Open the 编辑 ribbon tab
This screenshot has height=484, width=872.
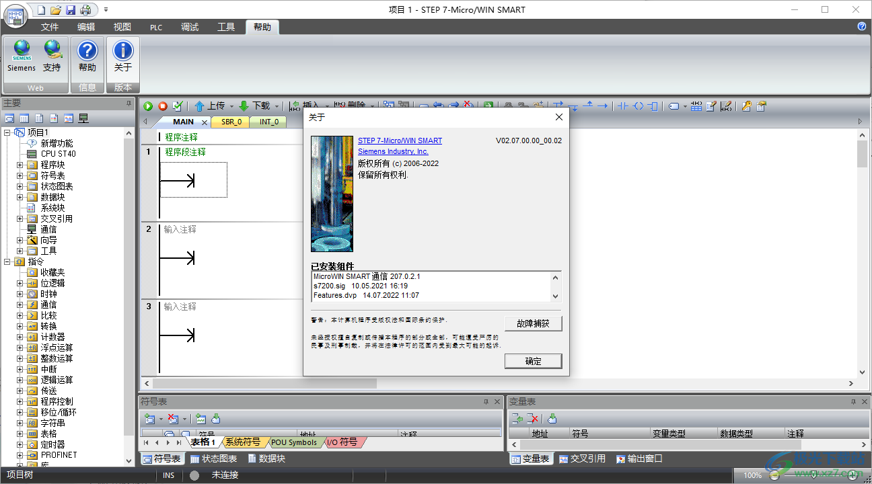(x=86, y=27)
